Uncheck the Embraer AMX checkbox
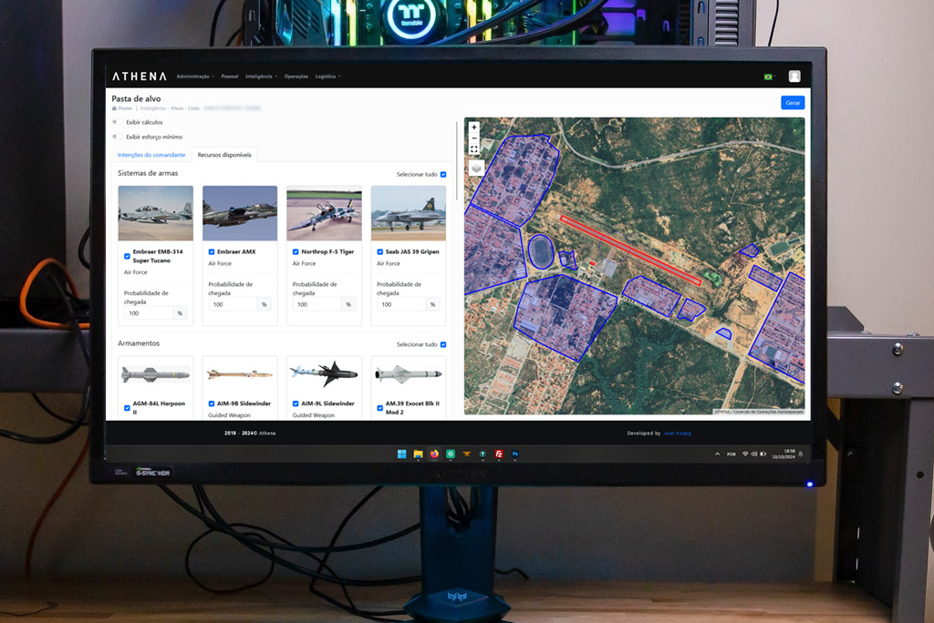This screenshot has height=623, width=934. (x=212, y=251)
